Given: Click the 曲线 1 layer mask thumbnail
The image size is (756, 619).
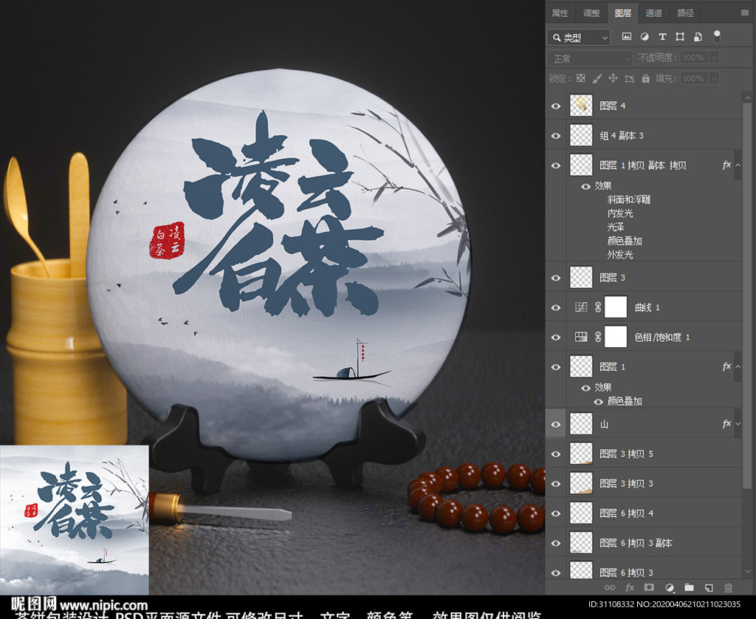Looking at the screenshot, I should [x=616, y=307].
